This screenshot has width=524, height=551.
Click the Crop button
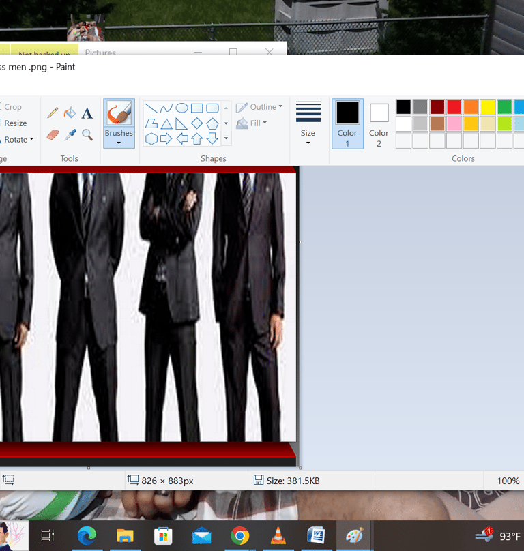coord(12,107)
